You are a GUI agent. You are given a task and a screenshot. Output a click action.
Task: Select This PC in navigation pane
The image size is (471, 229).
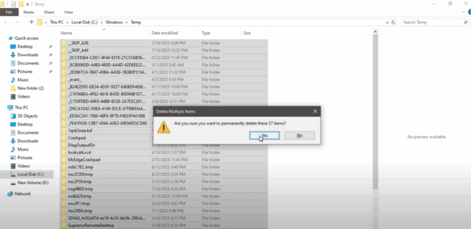(21, 107)
